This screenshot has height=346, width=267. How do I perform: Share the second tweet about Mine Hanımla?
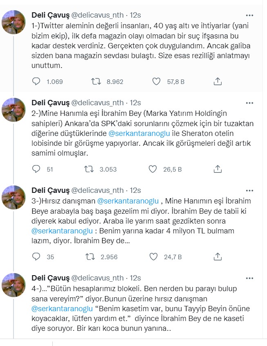pos(218,169)
